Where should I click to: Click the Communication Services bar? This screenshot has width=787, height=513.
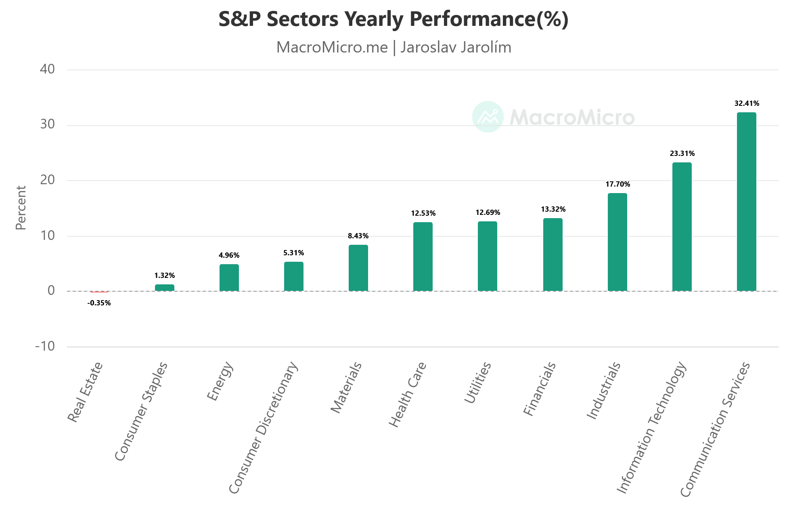746,202
